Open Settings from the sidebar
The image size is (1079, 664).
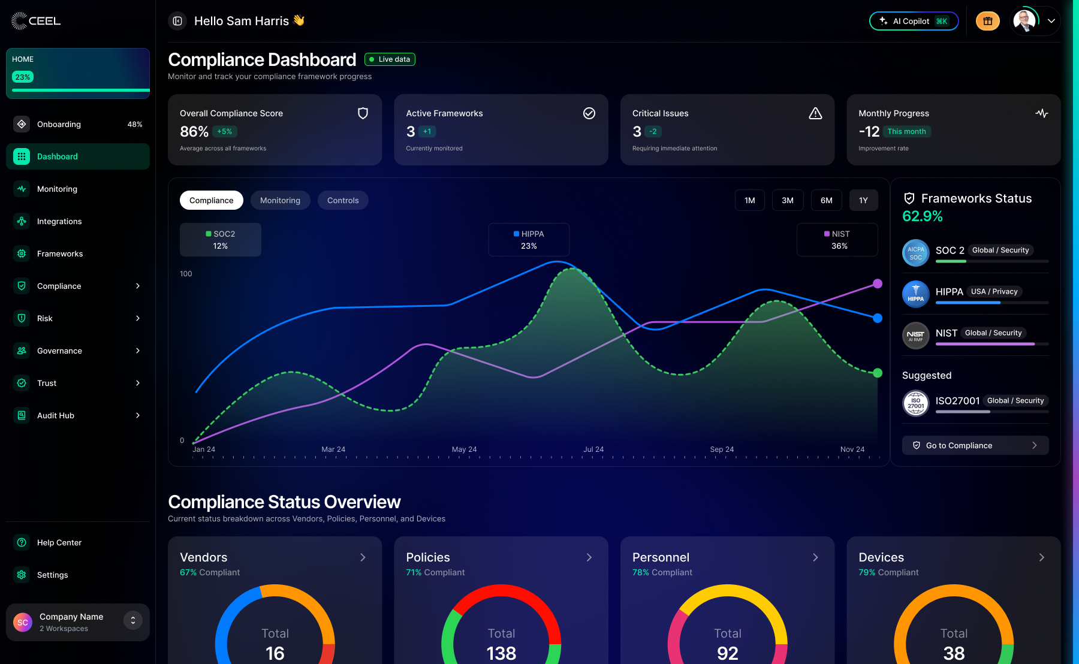point(78,575)
